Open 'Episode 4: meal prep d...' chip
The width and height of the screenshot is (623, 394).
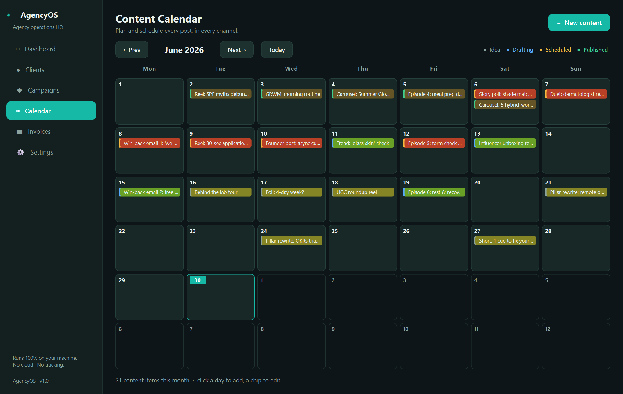coord(434,94)
